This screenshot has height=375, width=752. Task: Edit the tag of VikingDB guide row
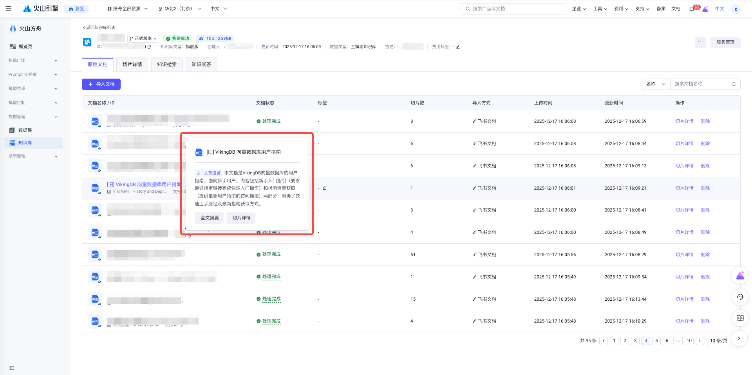324,188
